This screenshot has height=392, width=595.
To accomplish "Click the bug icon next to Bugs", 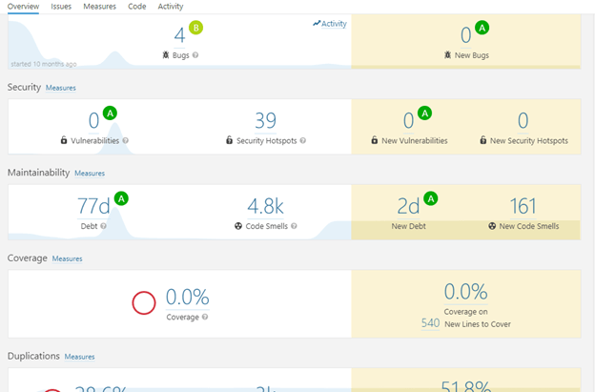I will [166, 55].
